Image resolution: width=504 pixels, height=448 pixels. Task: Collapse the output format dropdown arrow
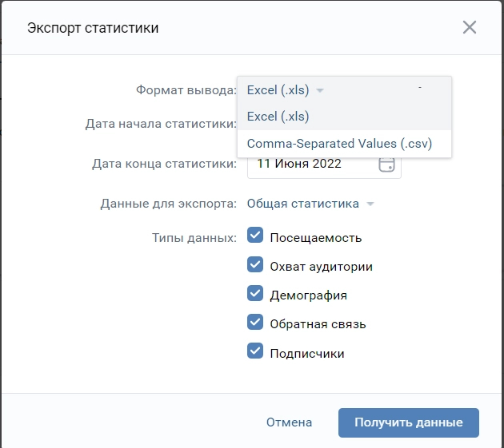click(320, 90)
